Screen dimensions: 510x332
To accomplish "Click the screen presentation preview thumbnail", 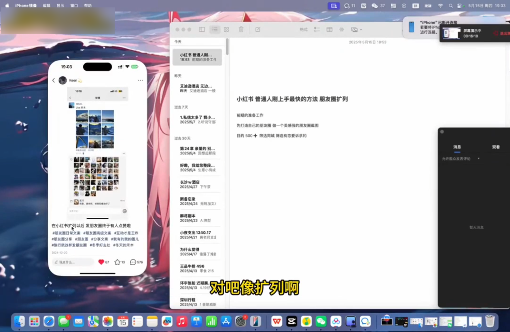I will [x=451, y=33].
